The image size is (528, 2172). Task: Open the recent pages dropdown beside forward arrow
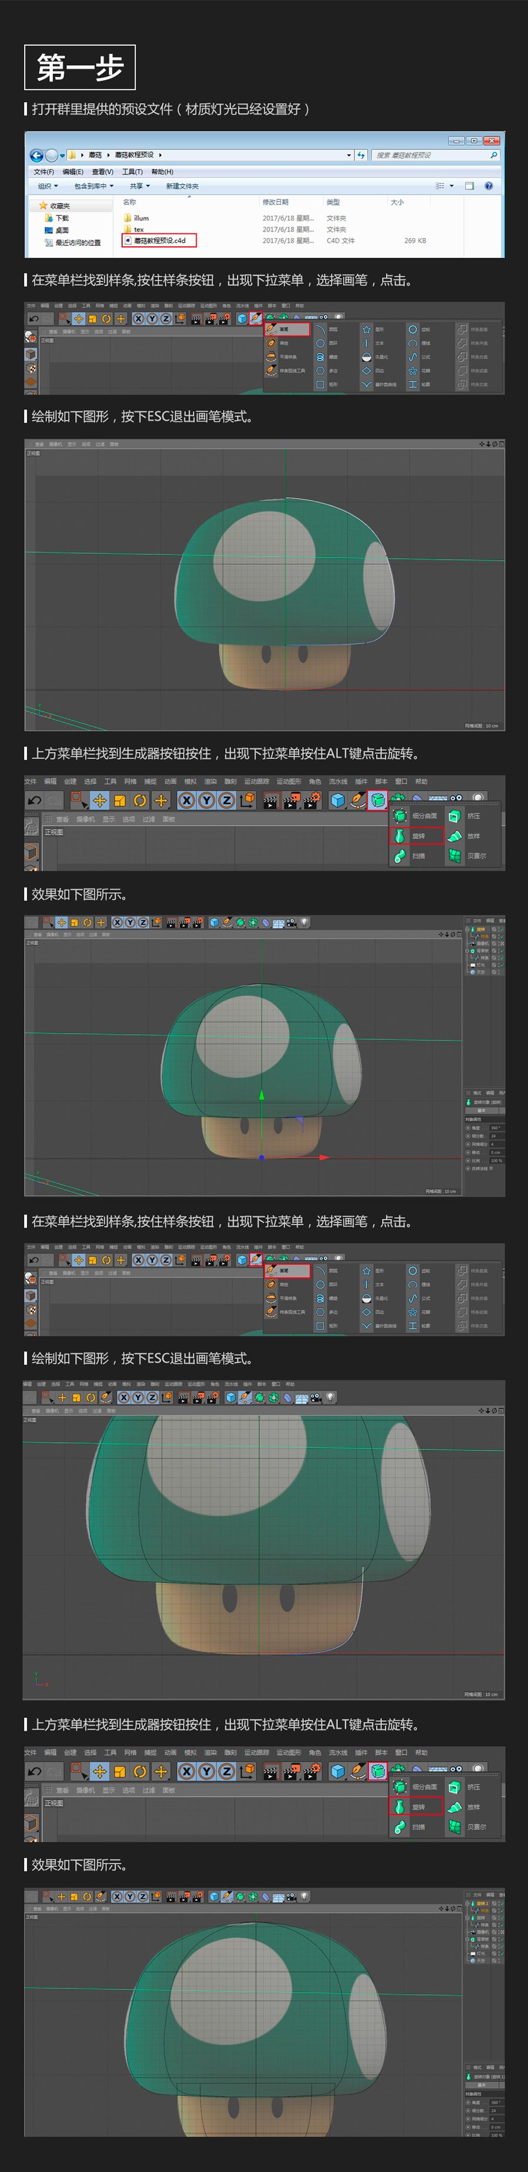pyautogui.click(x=62, y=155)
